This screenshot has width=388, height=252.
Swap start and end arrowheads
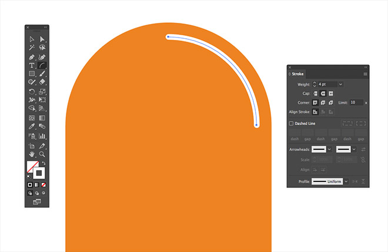(363, 149)
